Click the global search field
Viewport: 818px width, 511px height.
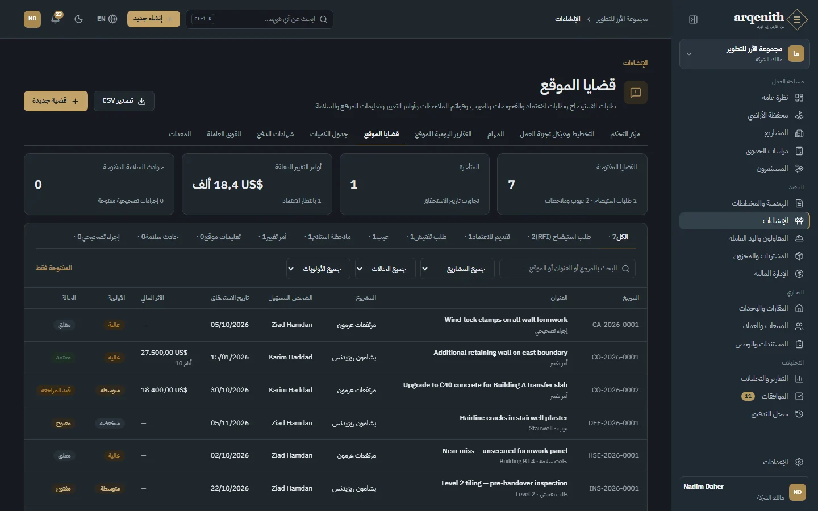(260, 19)
